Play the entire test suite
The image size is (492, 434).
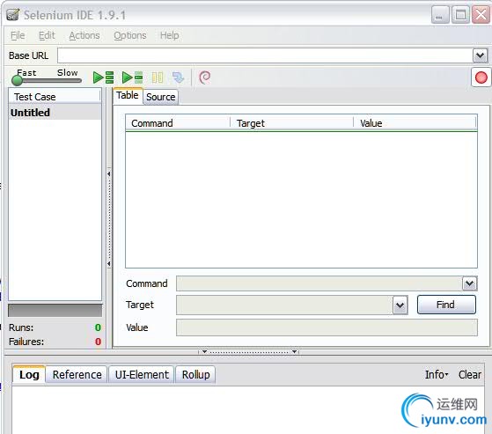click(x=103, y=77)
